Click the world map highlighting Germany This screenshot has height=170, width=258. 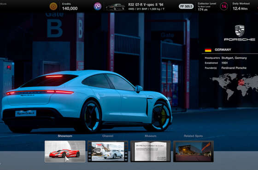[234, 86]
